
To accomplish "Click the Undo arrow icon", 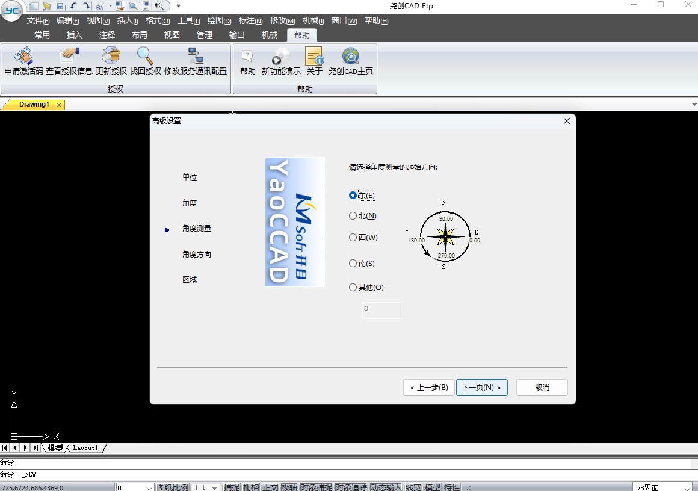I will click(73, 6).
